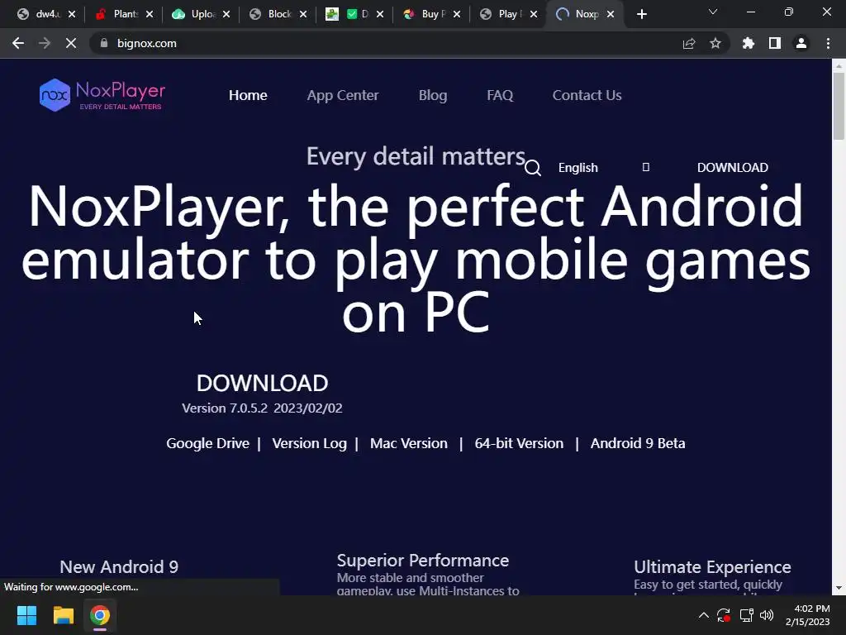The width and height of the screenshot is (846, 635).
Task: Open the Blog page
Action: coord(433,96)
